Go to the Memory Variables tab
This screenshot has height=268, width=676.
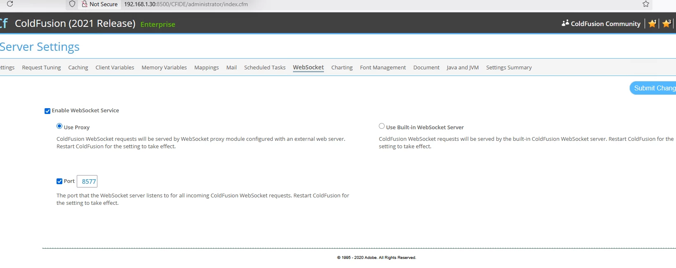[x=164, y=68]
